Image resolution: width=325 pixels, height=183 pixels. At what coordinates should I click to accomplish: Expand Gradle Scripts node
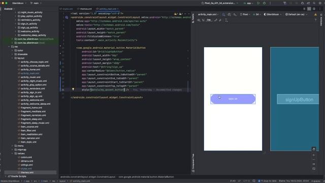pos(6,176)
